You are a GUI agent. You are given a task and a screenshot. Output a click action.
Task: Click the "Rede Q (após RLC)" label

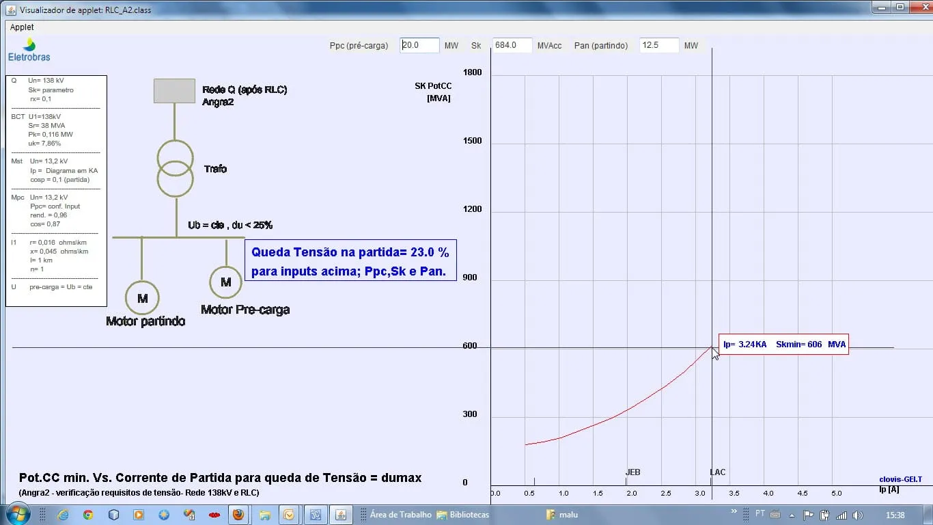click(245, 90)
